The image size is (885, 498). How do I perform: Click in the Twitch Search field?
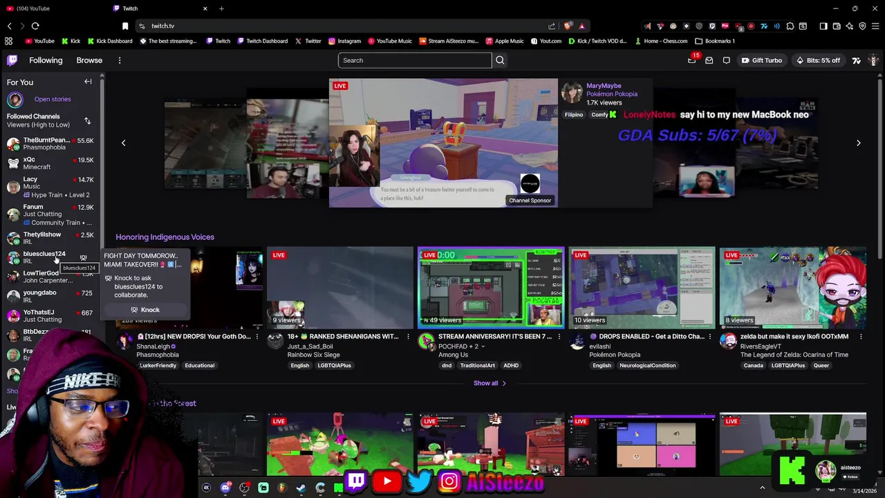click(415, 60)
